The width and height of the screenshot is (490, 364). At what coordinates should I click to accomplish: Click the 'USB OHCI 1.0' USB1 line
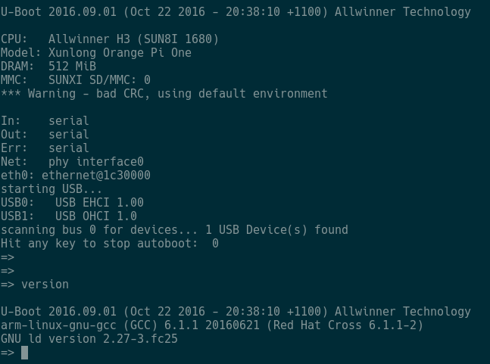point(69,216)
